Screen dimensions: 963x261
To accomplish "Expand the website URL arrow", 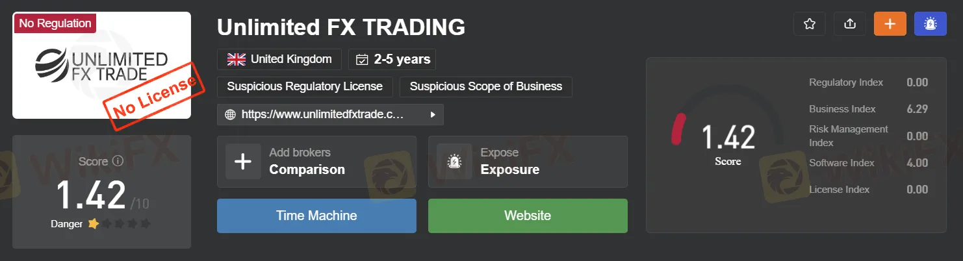I will 433,115.
